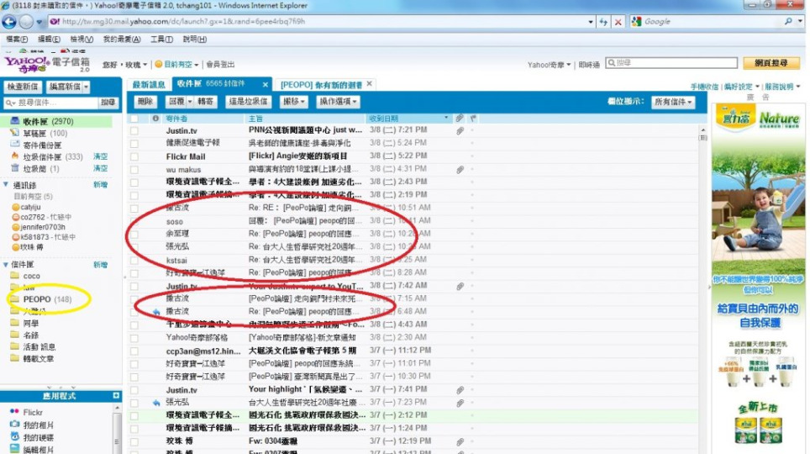Screen dimensions: 810x454
Task: Click the mail list vertical scrollbar
Action: click(x=702, y=289)
